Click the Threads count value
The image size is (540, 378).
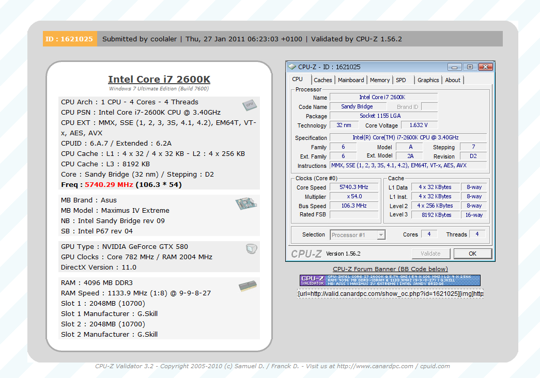pos(477,234)
